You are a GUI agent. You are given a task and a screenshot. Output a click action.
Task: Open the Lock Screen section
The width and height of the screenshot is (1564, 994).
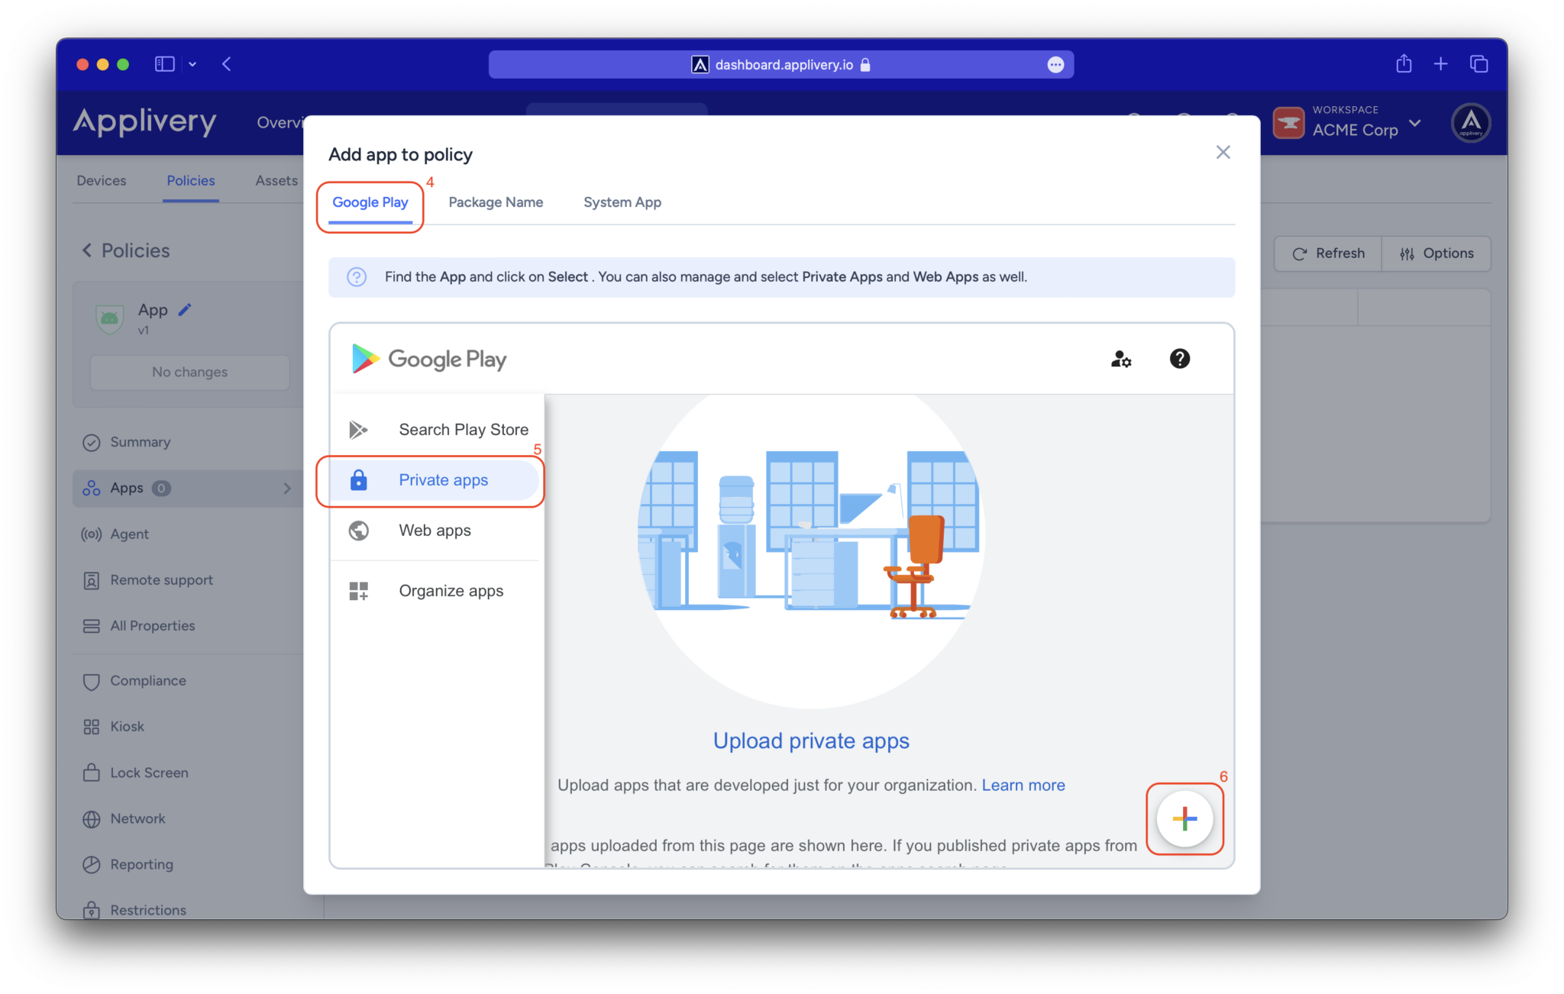[150, 772]
